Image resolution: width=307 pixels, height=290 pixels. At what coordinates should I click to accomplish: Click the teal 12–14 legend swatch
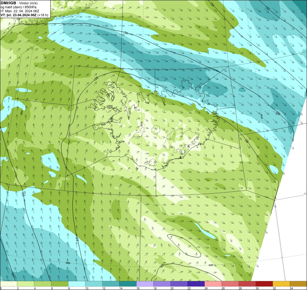111,284
